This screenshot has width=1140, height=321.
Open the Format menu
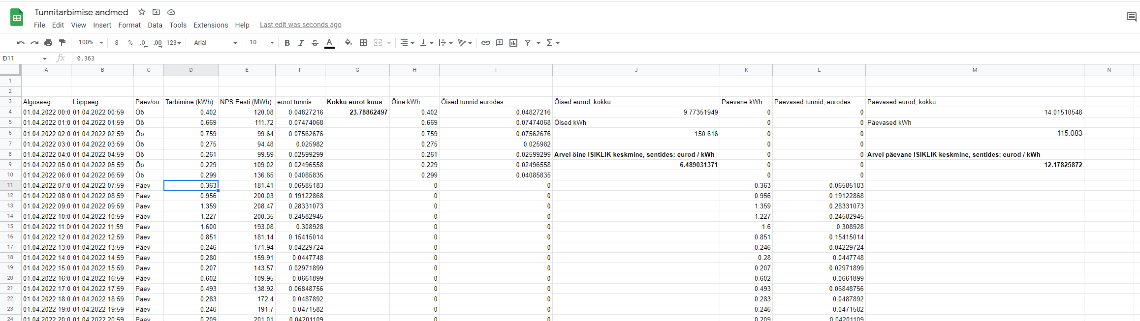[129, 25]
